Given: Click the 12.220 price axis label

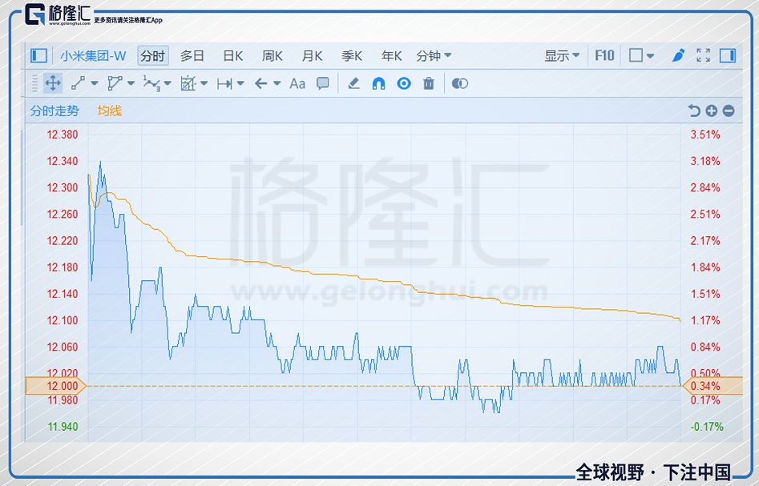Looking at the screenshot, I should click(62, 240).
